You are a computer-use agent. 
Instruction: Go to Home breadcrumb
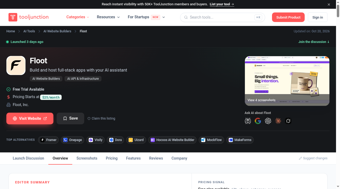(x=11, y=31)
